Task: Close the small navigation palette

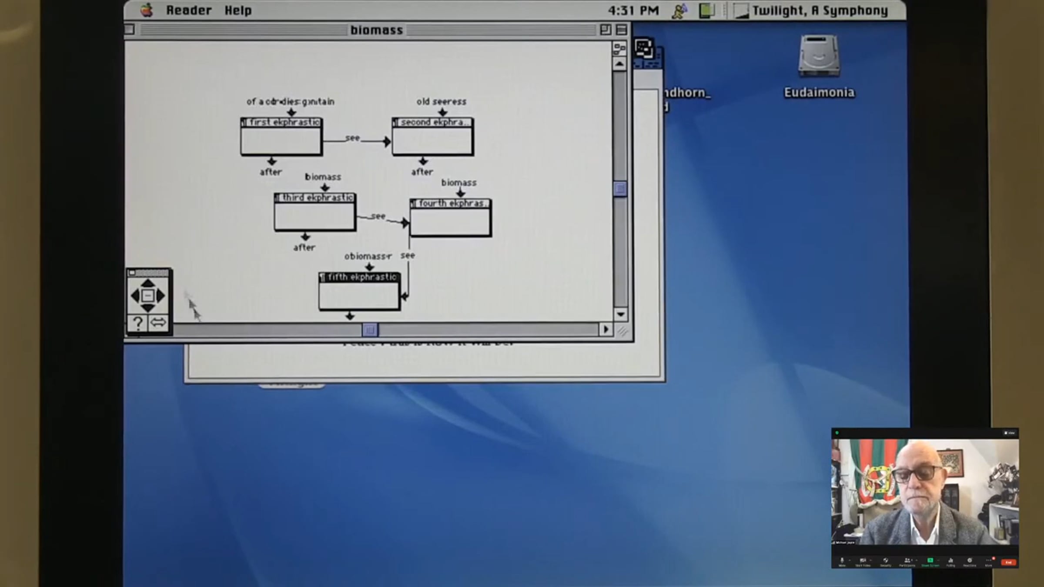Action: tap(132, 273)
